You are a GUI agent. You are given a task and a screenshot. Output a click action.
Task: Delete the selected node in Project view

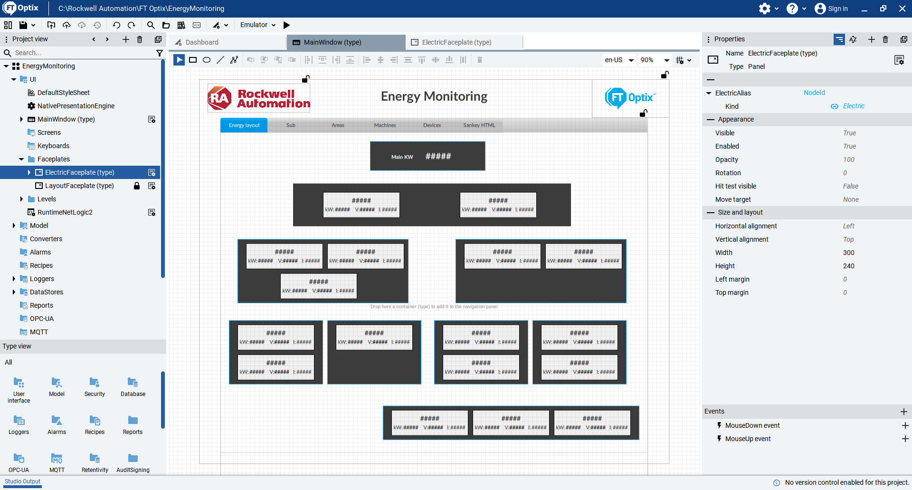click(x=140, y=39)
